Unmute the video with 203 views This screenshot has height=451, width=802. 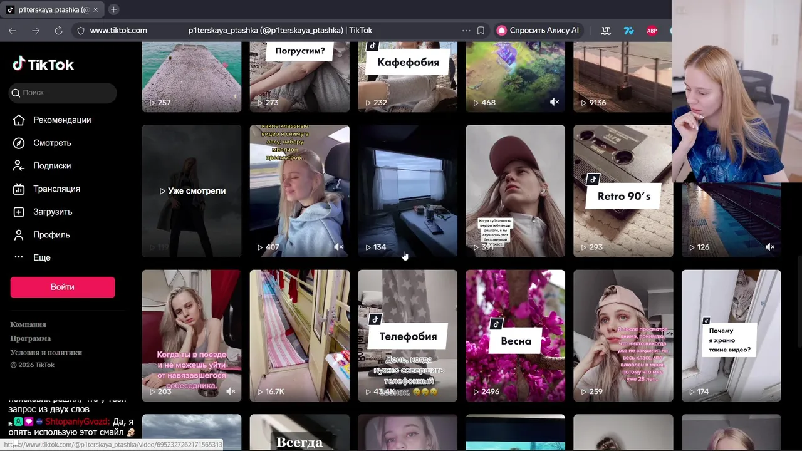(x=231, y=391)
